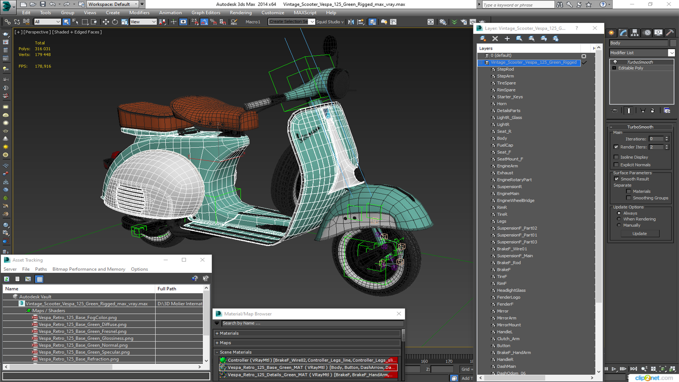The image size is (679, 382).
Task: Open the Manage Layers toolbar icon
Action: [372, 22]
